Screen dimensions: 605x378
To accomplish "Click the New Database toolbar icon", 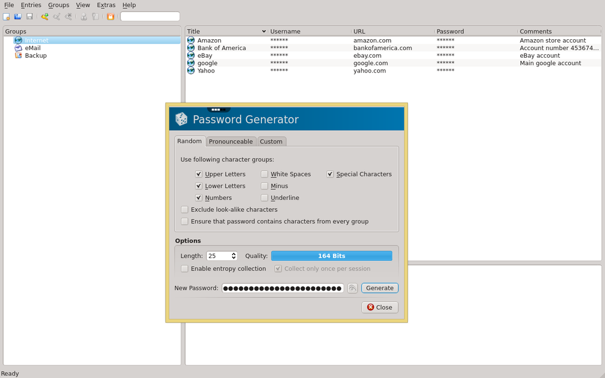I will click(x=6, y=17).
